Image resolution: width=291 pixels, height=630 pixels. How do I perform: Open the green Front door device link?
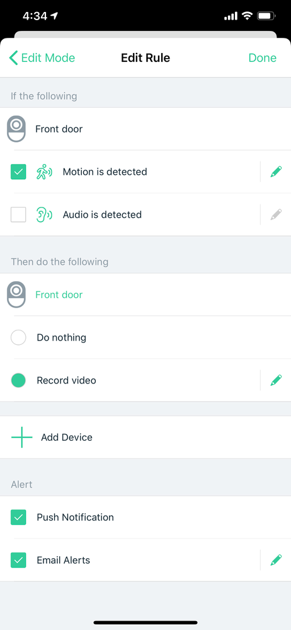pos(59,295)
